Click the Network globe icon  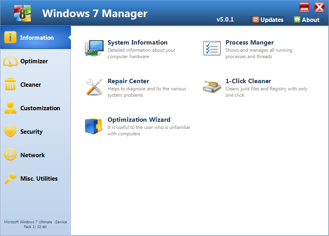[x=10, y=155]
